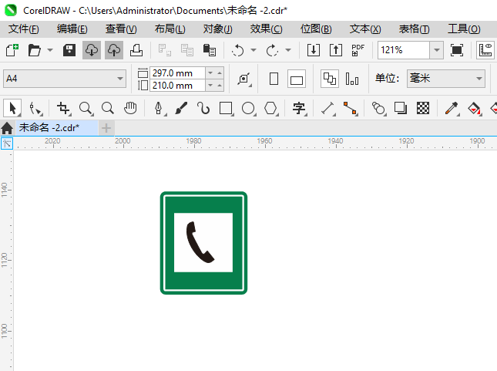Screen dimensions: 497x371
Task: Open the 对象(J) menu
Action: (218, 29)
